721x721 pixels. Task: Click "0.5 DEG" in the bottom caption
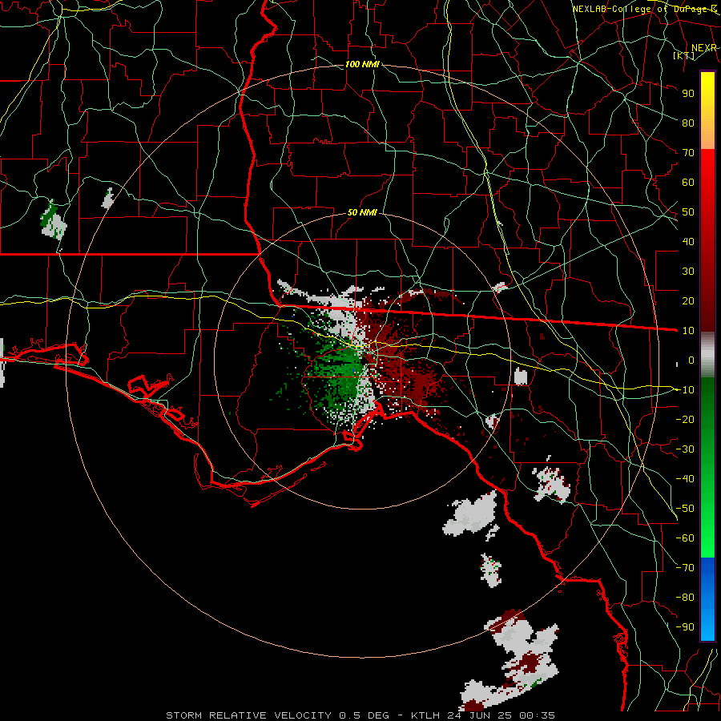pyautogui.click(x=365, y=715)
